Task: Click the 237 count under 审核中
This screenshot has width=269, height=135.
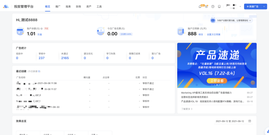Action: point(41,58)
